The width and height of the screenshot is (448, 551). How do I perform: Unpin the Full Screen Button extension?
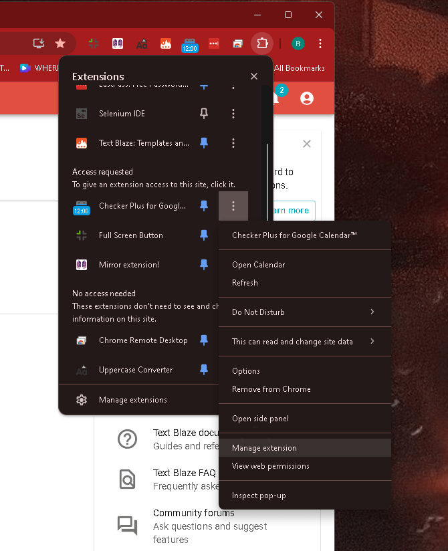[x=204, y=235]
